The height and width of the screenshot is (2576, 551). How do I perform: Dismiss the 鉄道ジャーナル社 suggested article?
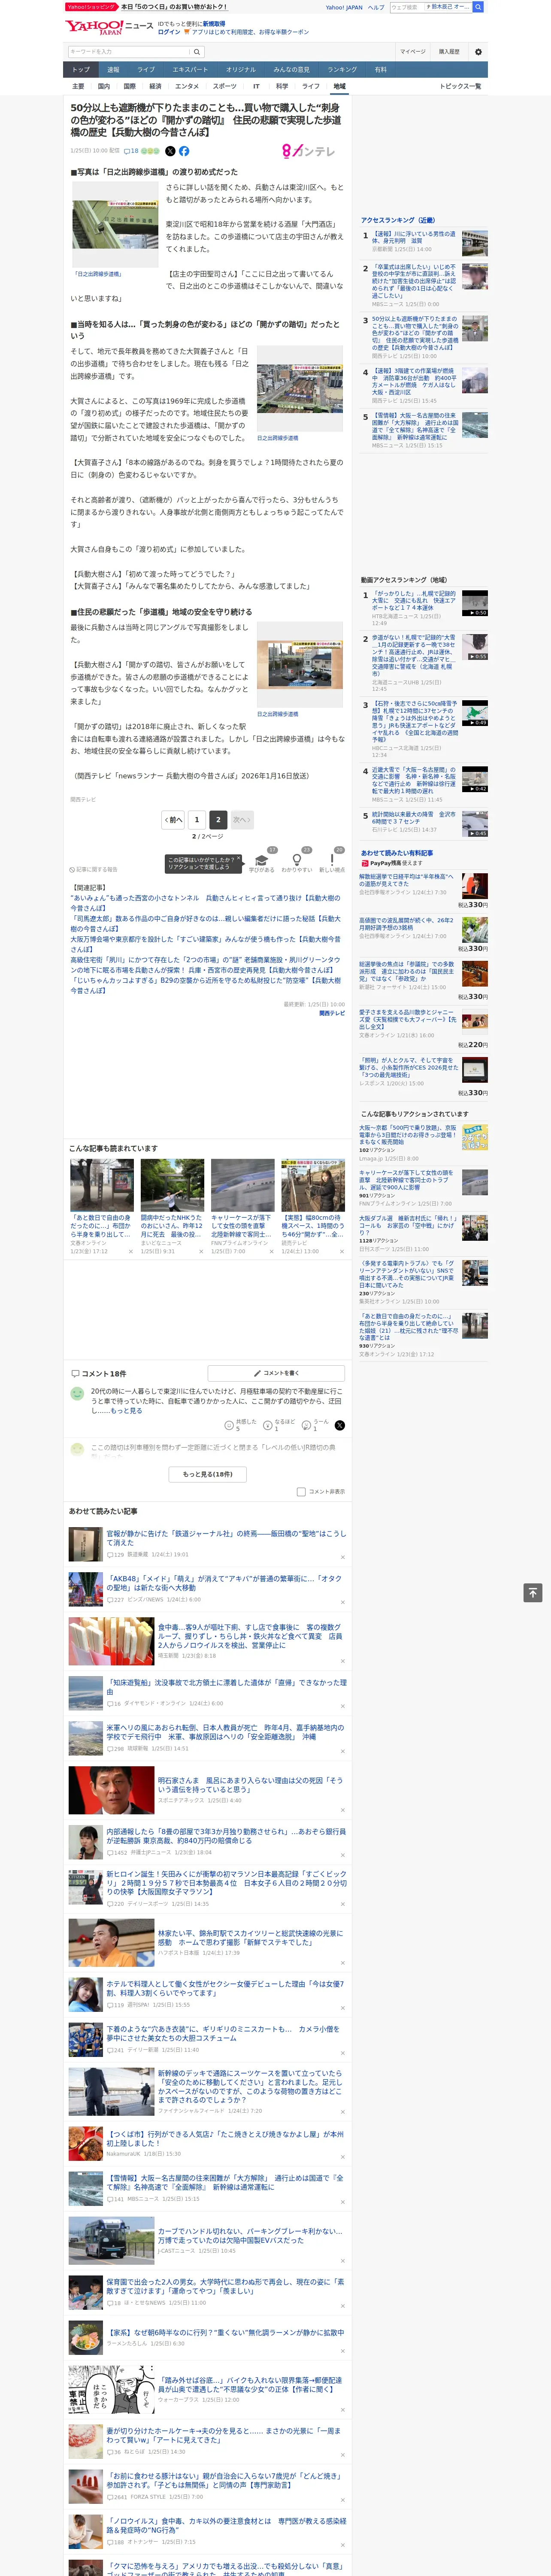(x=343, y=1557)
